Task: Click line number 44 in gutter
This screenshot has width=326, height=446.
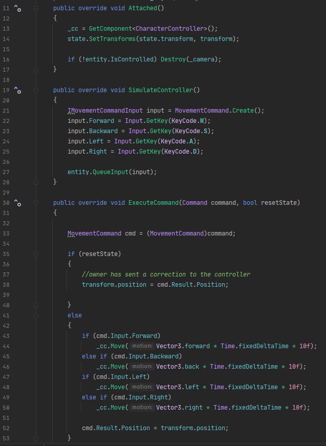Action: pos(6,346)
